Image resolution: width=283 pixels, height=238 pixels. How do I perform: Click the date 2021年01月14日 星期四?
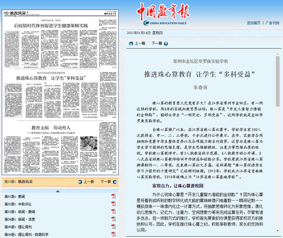145,33
